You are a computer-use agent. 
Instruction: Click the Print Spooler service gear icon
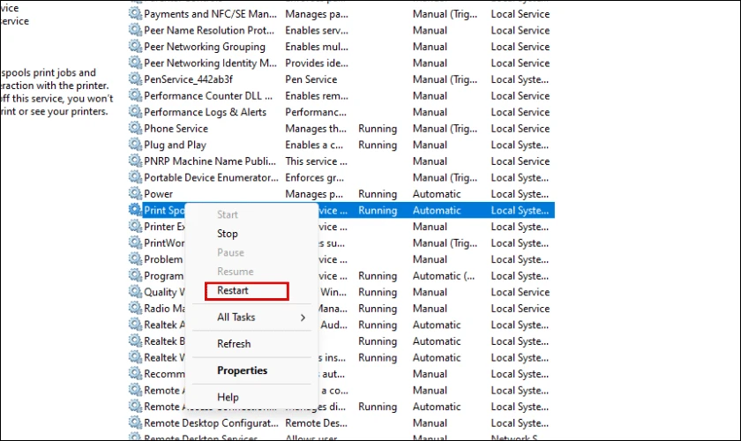pos(135,210)
